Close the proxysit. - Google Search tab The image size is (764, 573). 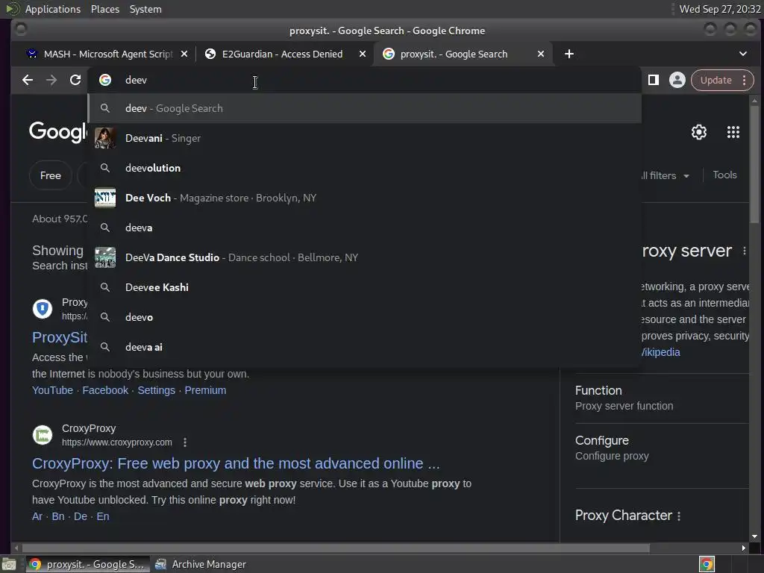tap(541, 54)
